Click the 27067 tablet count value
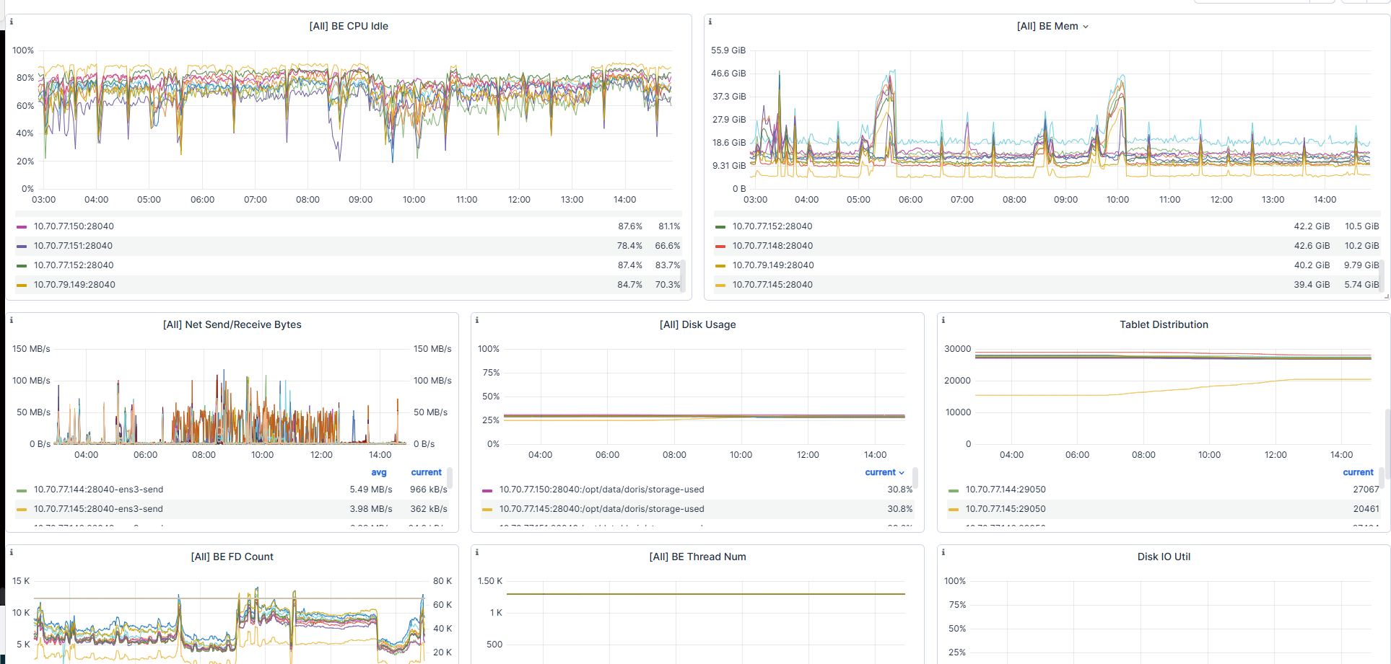The image size is (1391, 664). click(x=1366, y=490)
